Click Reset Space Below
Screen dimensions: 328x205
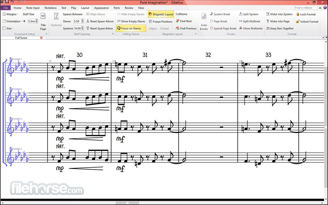pyautogui.click(x=99, y=29)
